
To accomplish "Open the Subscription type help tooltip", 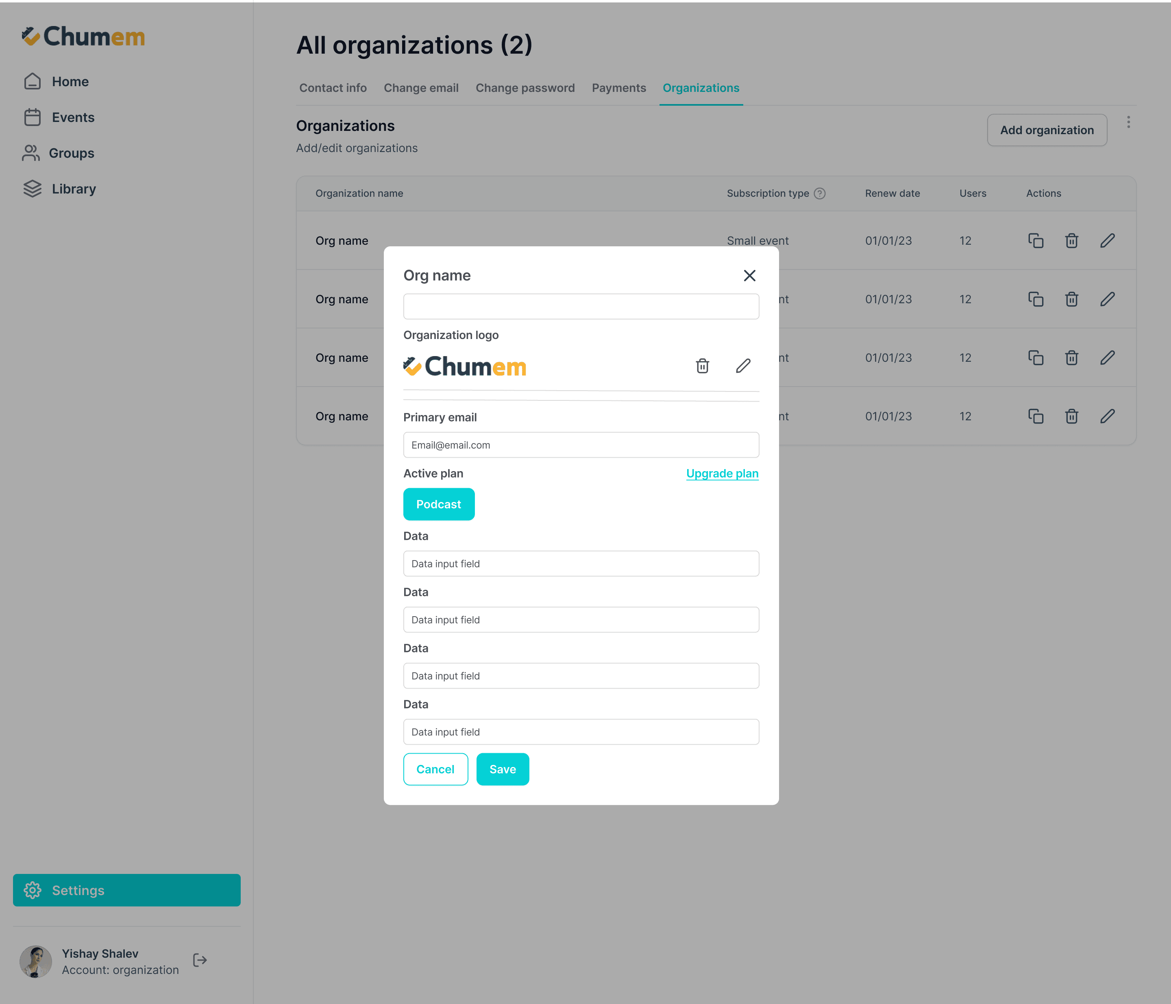I will [x=819, y=193].
